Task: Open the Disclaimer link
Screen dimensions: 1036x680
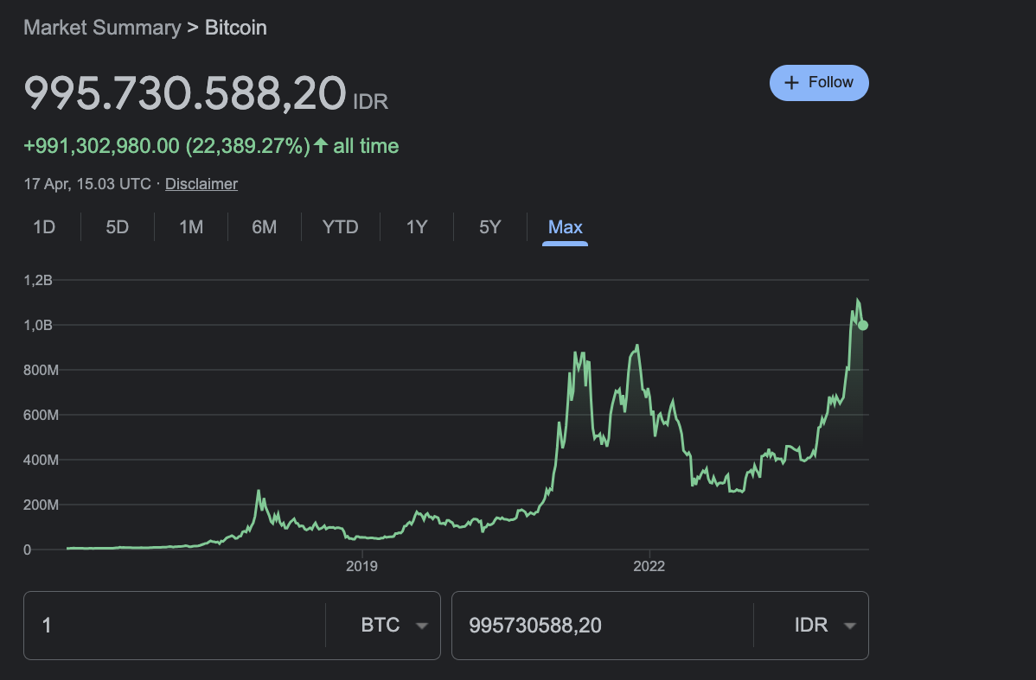Action: point(201,184)
